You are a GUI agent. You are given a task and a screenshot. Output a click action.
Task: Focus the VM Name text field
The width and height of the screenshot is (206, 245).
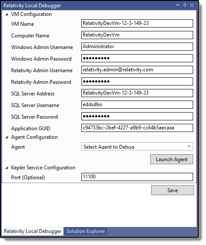tap(137, 24)
